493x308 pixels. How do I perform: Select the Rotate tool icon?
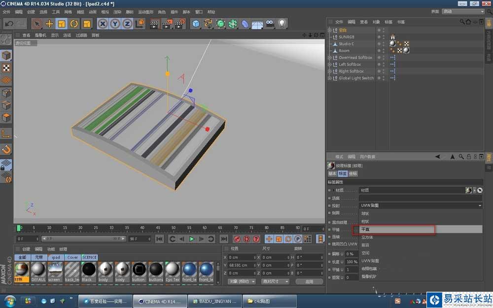[74, 23]
